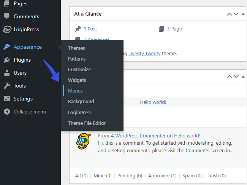The image size is (247, 185).
Task: Toggle At a Glance panel collapse triangle
Action: [x=243, y=14]
